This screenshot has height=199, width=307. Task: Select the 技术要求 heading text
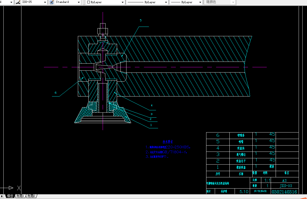(168, 142)
